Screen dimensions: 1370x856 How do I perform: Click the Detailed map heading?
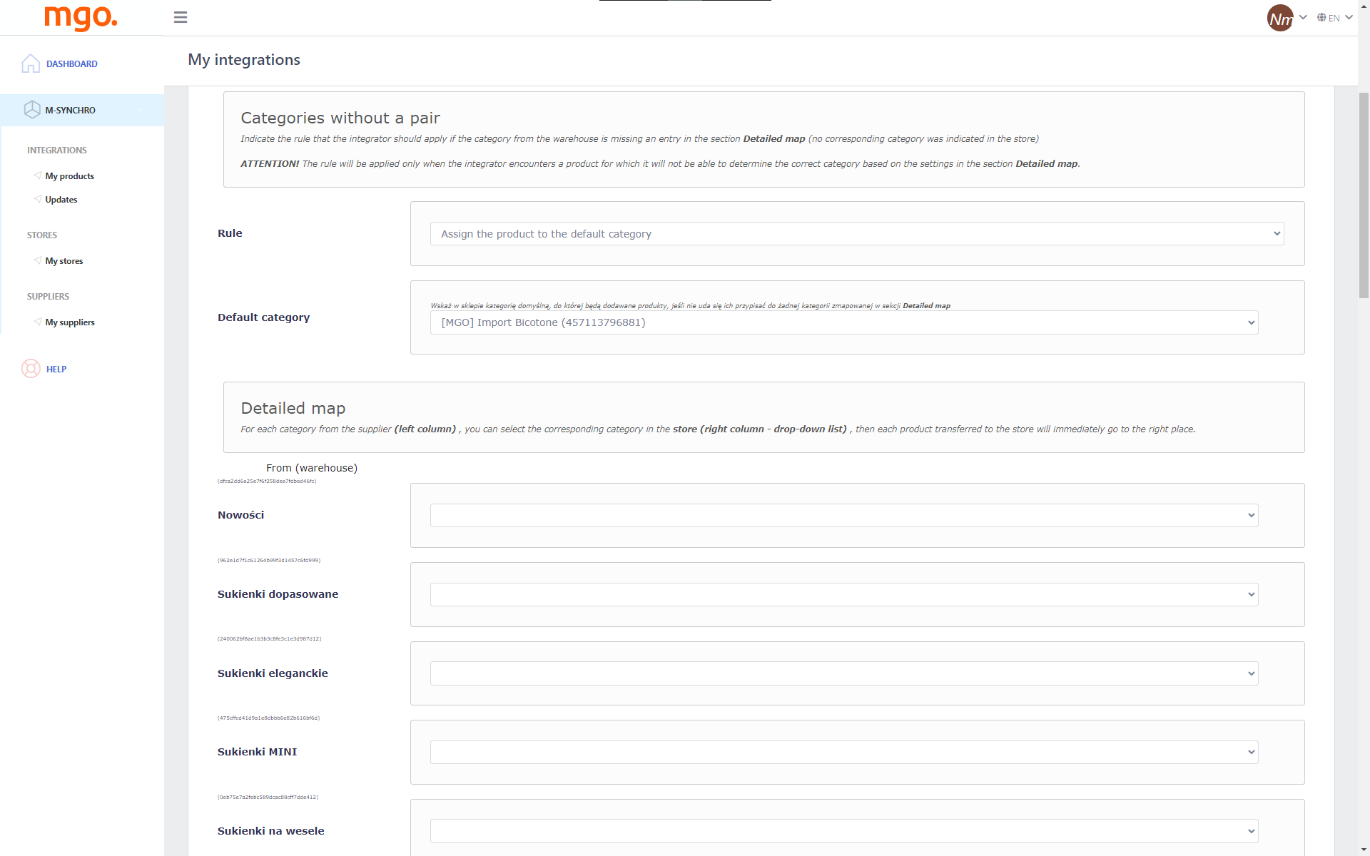(293, 408)
